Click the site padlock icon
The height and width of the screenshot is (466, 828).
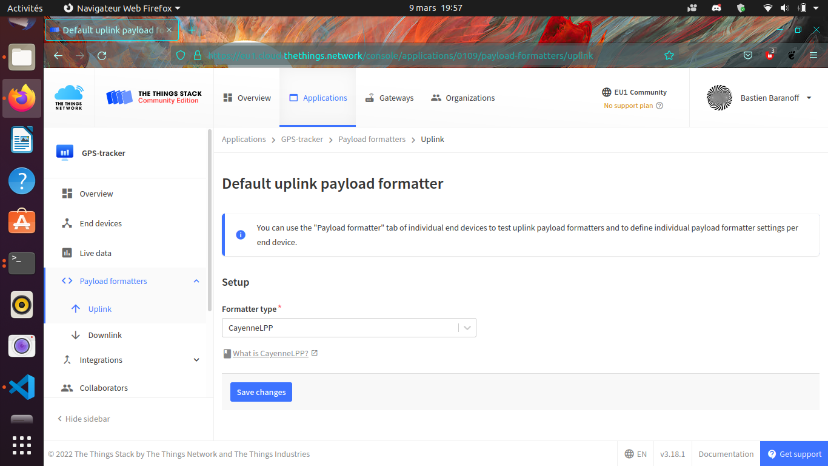coord(197,55)
